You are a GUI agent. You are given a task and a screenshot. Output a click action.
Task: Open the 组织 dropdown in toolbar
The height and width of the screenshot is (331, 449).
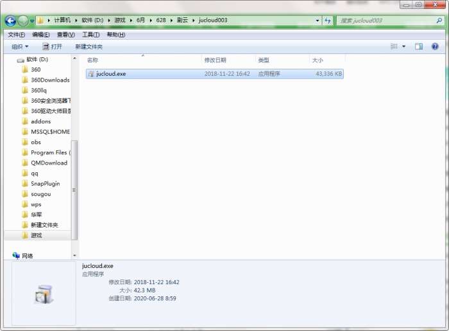[x=20, y=46]
